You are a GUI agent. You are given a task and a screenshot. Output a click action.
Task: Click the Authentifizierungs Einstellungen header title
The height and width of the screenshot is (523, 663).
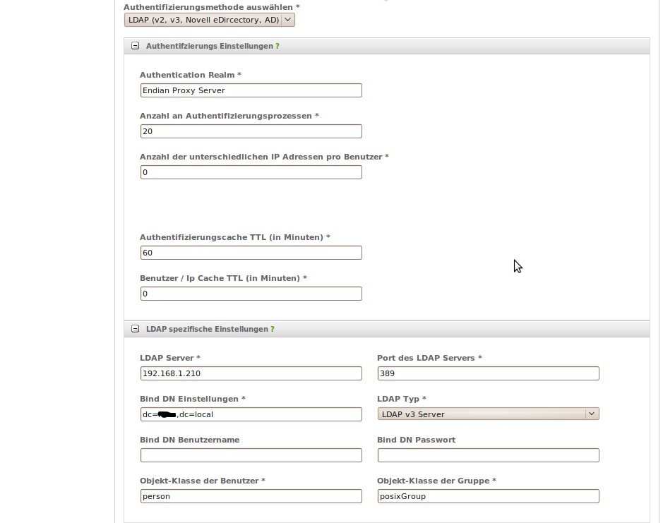point(210,46)
